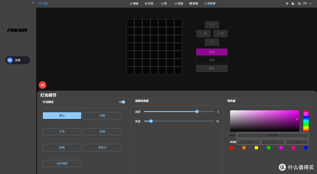Open the 宏 macro tab
This screenshot has width=317, height=174.
tap(164, 4)
